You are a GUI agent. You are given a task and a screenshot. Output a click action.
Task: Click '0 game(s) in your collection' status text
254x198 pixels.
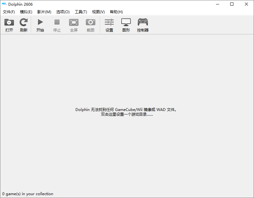click(28, 194)
